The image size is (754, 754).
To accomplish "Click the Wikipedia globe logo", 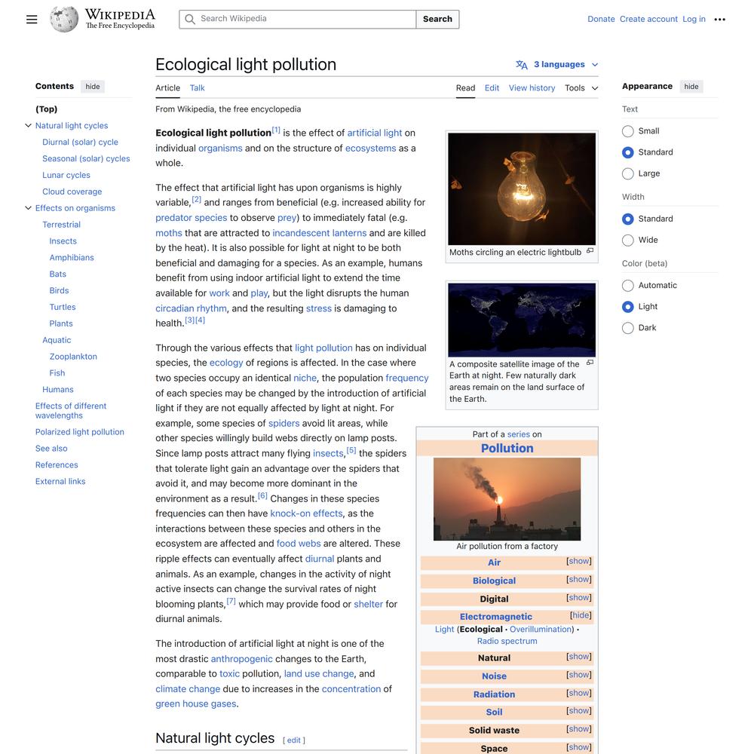I will [x=64, y=20].
